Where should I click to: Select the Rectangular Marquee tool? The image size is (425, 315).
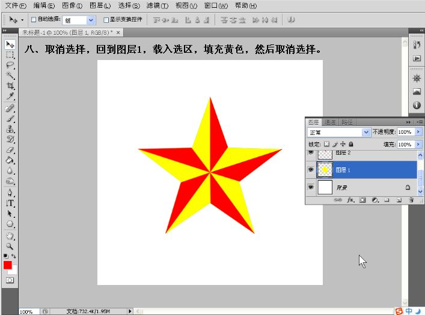pos(10,55)
